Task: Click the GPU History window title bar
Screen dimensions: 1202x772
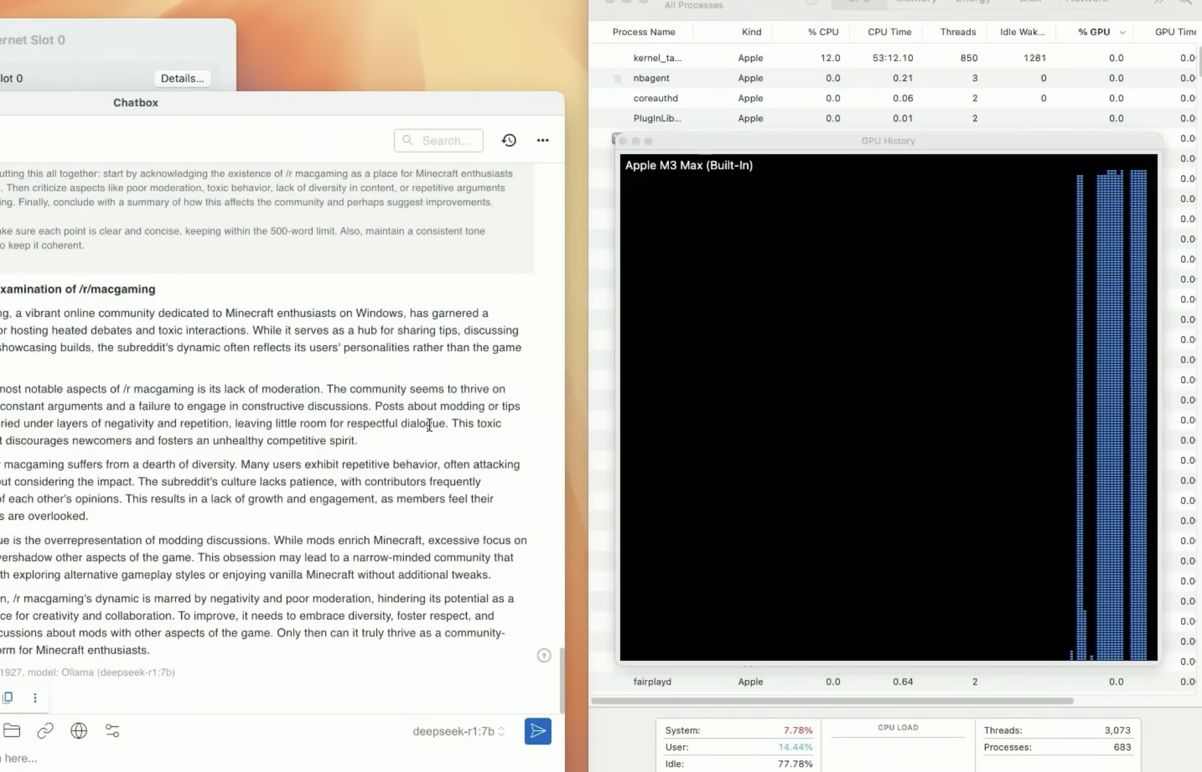Action: point(888,141)
